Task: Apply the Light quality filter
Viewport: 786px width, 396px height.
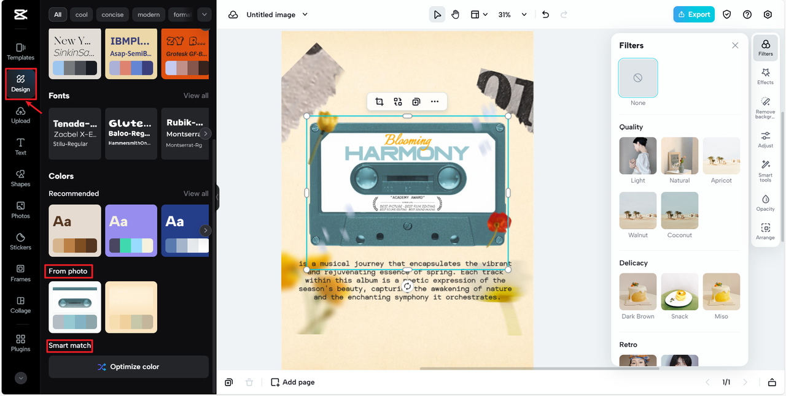Action: (638, 156)
